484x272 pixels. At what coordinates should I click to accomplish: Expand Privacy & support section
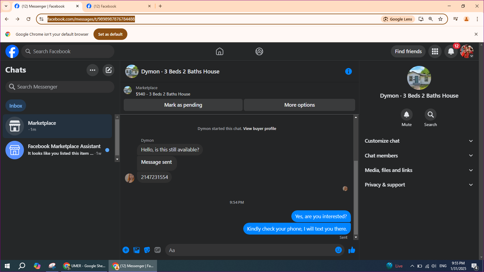click(419, 185)
